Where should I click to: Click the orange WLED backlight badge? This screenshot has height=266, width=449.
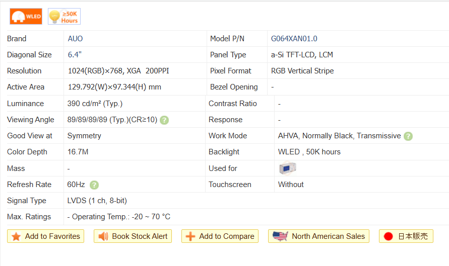point(26,17)
